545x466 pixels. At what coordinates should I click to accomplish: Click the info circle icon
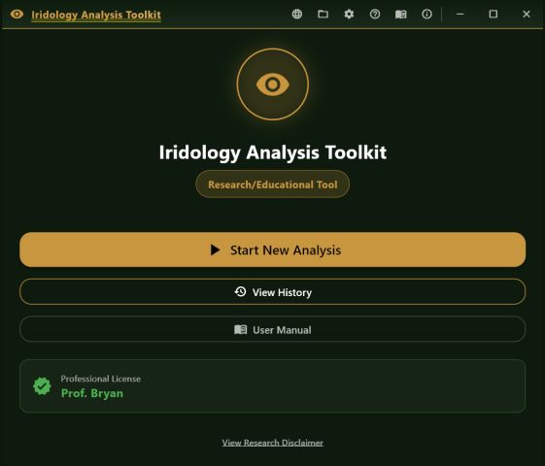point(426,15)
